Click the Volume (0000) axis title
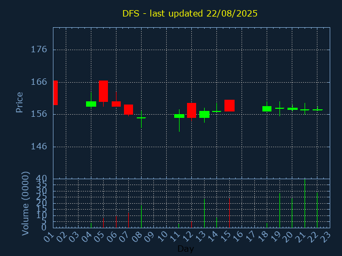The image size is (342, 256). [25, 204]
